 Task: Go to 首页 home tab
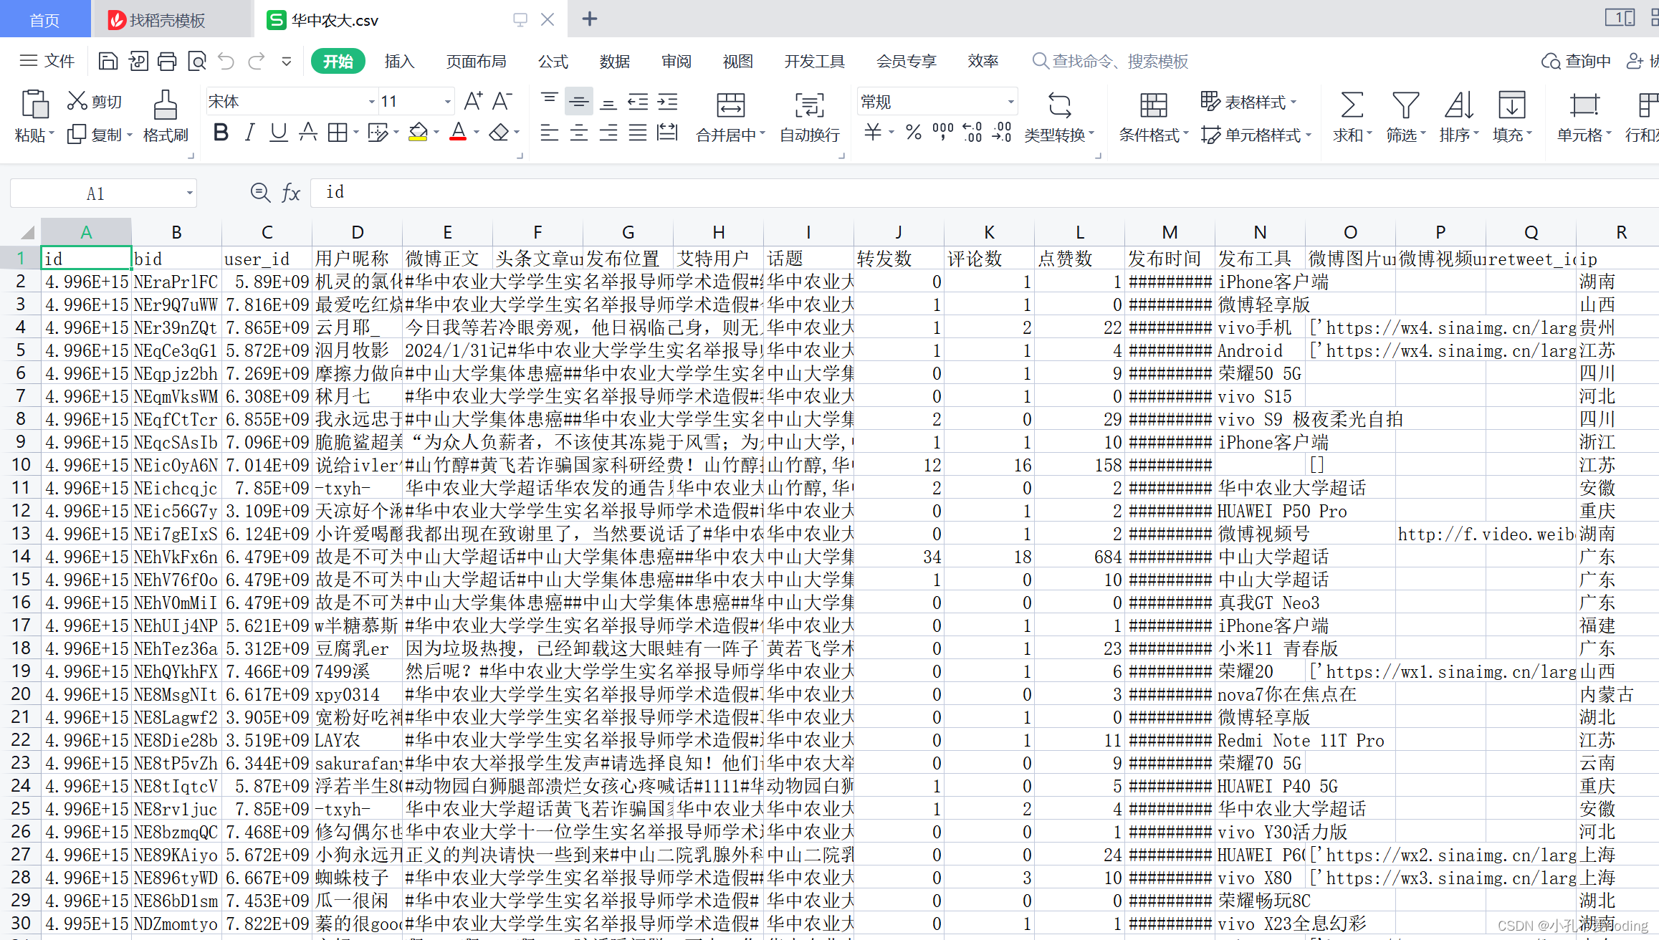tap(44, 20)
